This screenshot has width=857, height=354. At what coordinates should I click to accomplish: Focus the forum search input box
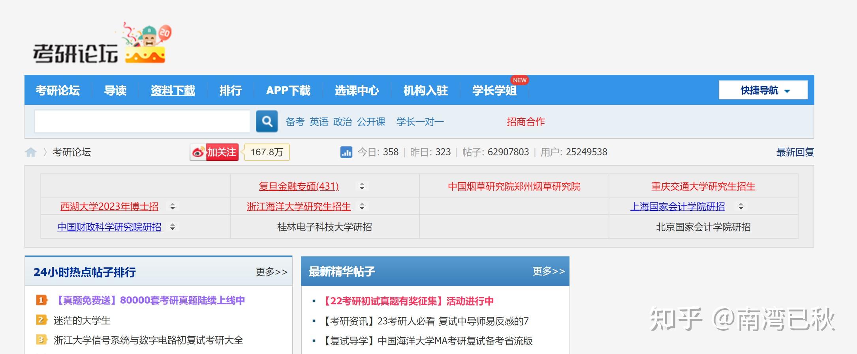[x=142, y=121]
